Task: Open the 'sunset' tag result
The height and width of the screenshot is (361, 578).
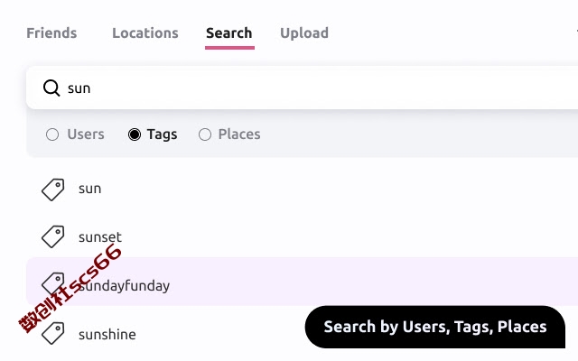Action: pos(303,236)
